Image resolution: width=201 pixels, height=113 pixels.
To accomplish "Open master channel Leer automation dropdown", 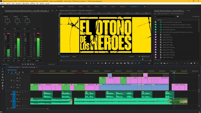I will point(37,29).
